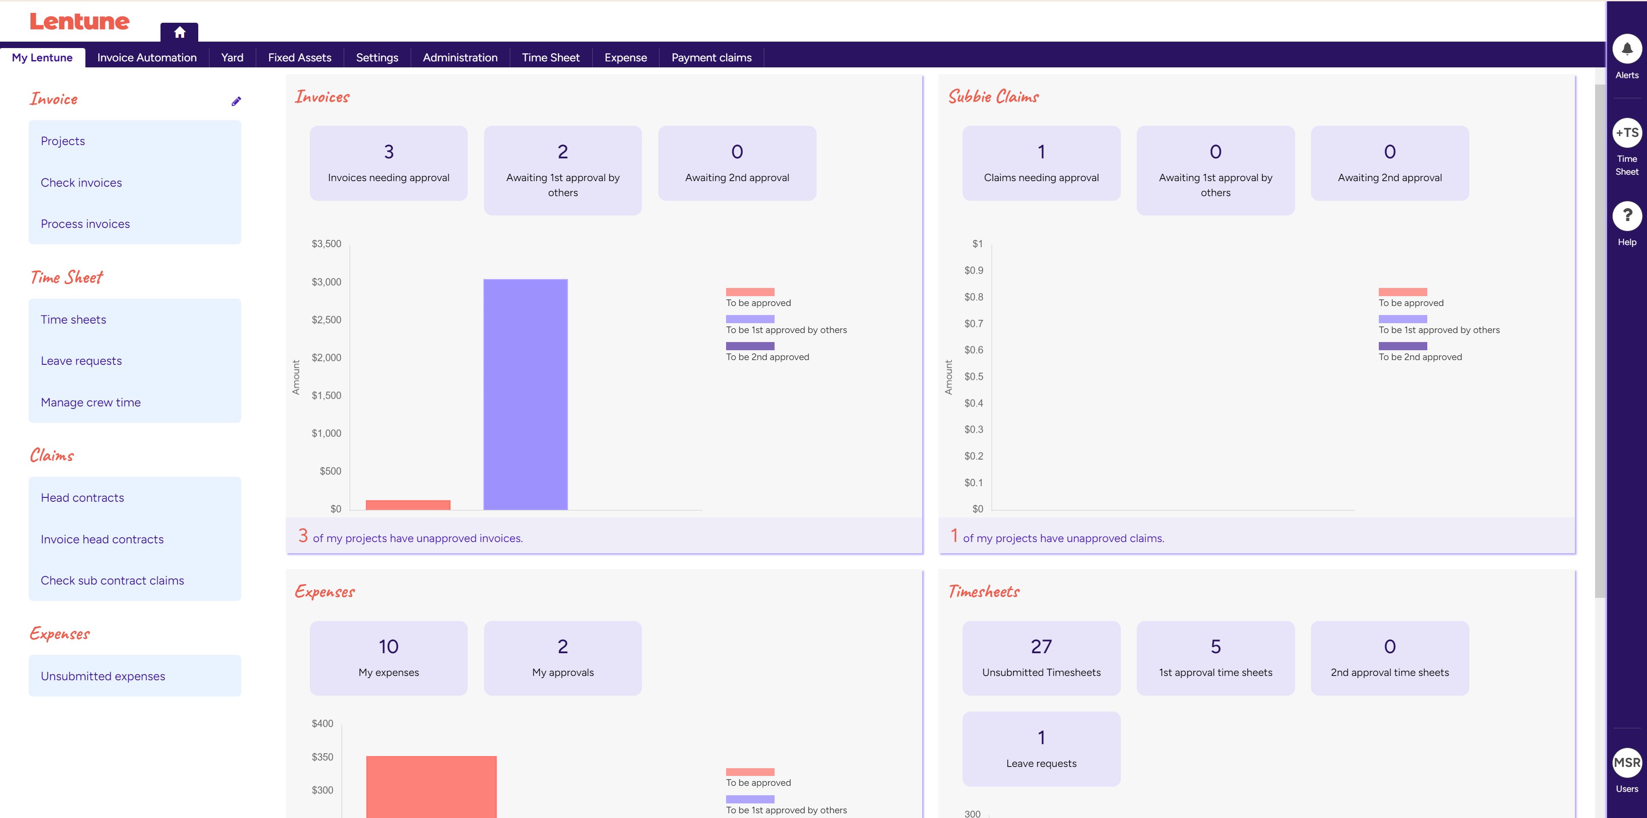Click Invoices Awaiting 1st approval by others card
The height and width of the screenshot is (818, 1647).
pos(563,170)
